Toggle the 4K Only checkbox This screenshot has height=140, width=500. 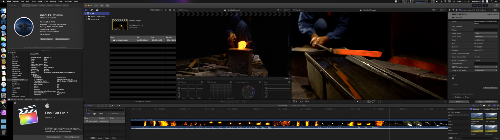[x=471, y=109]
